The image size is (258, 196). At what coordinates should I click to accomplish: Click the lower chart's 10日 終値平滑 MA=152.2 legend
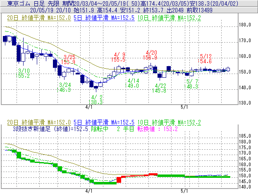(x=169, y=122)
